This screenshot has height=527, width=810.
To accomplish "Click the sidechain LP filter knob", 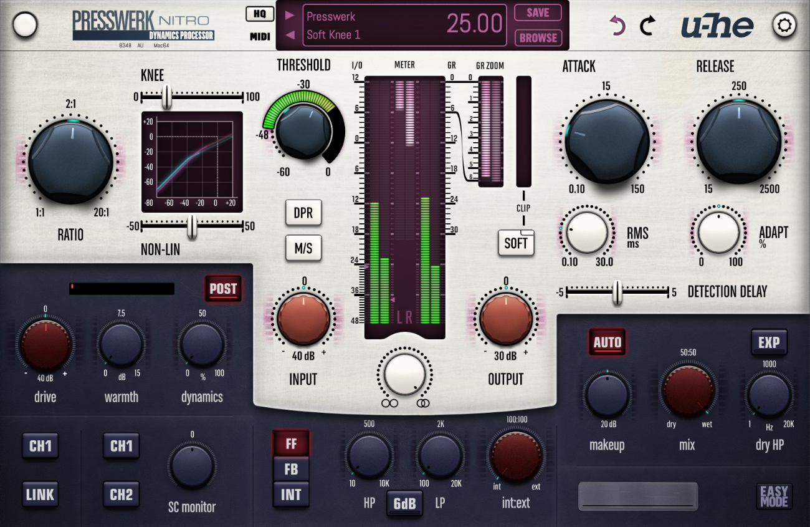I will click(x=440, y=456).
